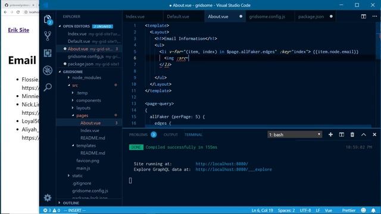Click the errors count in status bar
381x214 pixels.
pyautogui.click(x=47, y=210)
